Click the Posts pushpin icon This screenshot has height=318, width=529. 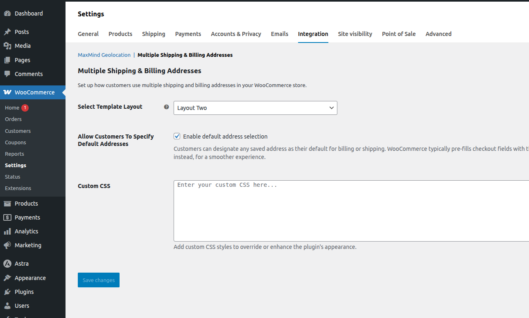tap(7, 32)
